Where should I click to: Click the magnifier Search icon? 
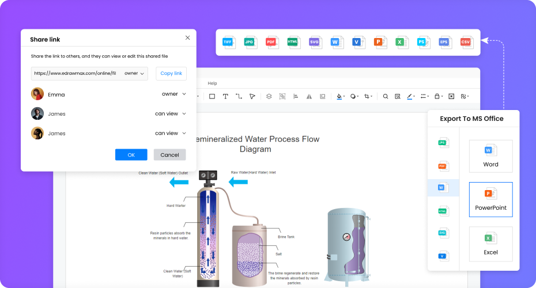[x=386, y=96]
